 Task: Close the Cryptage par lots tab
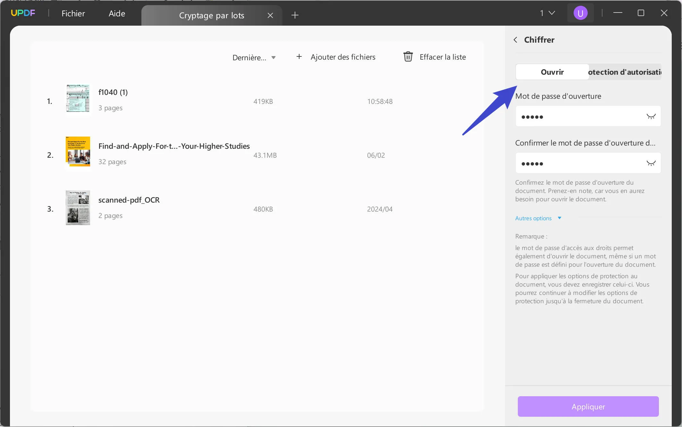[270, 15]
